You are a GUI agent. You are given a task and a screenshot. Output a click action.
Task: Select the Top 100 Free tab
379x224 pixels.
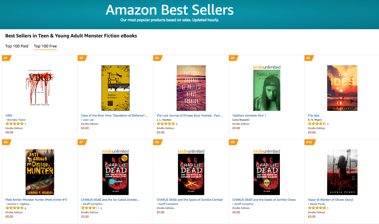45,46
